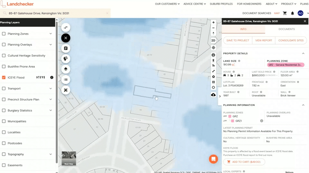309x173 pixels.
Task: Open the list view tool button
Action: 66,80
